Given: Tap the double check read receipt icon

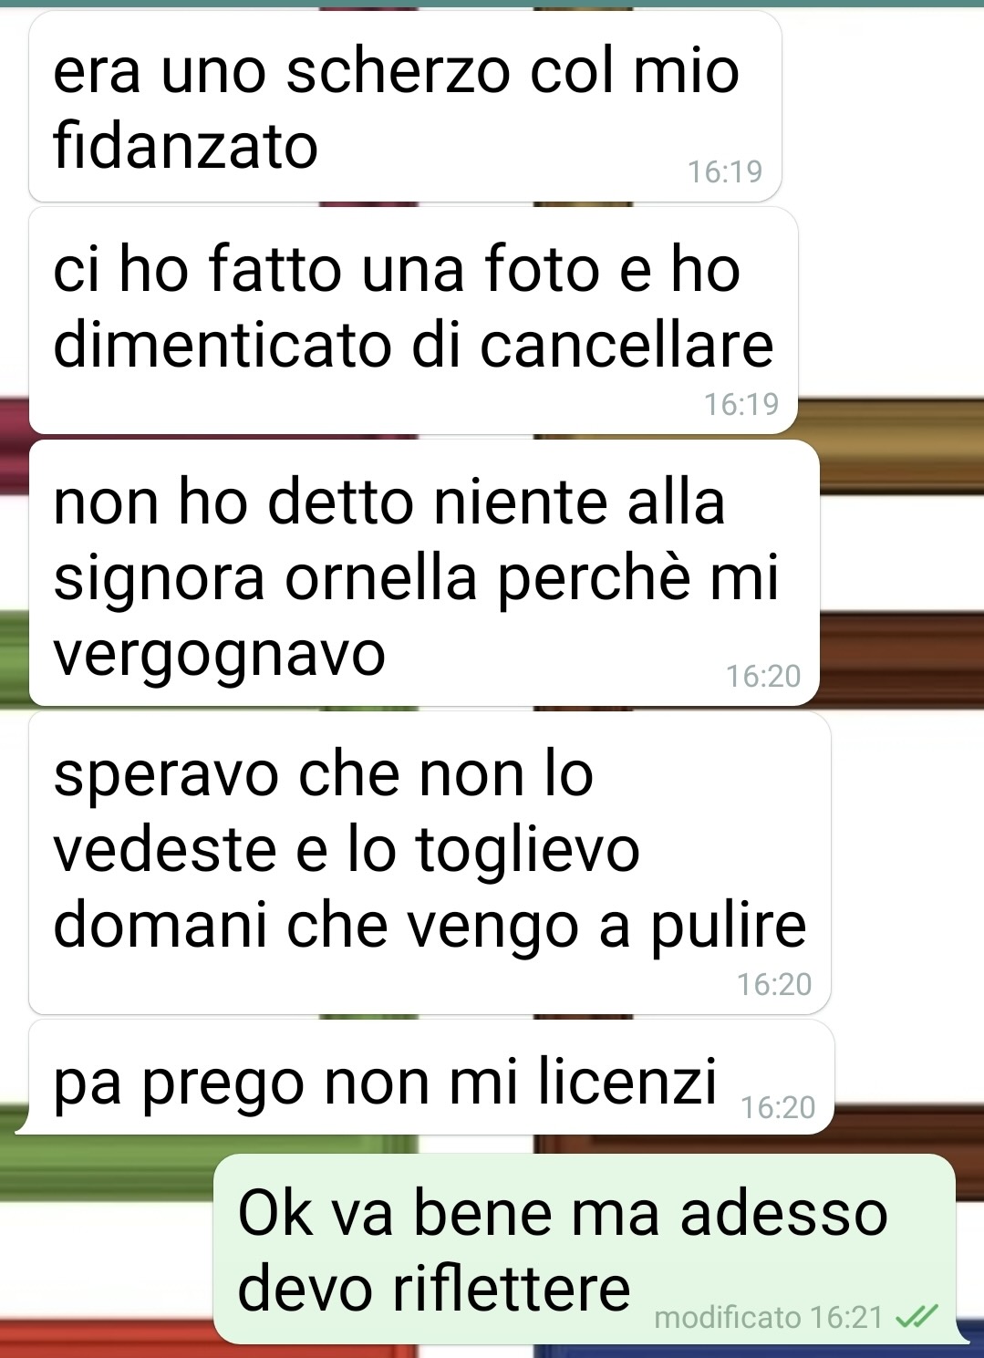Looking at the screenshot, I should [x=916, y=1317].
